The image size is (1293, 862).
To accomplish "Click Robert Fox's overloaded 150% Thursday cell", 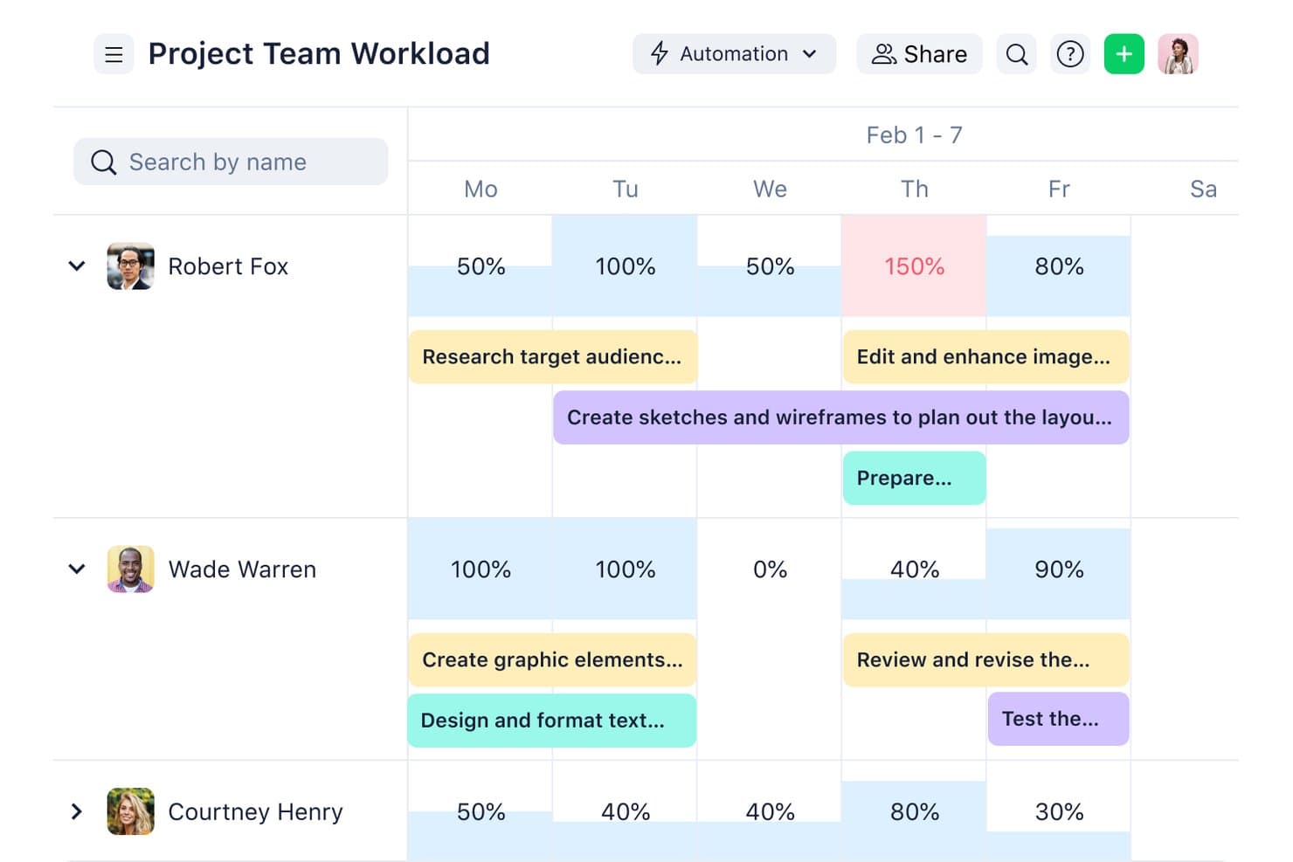I will point(914,266).
